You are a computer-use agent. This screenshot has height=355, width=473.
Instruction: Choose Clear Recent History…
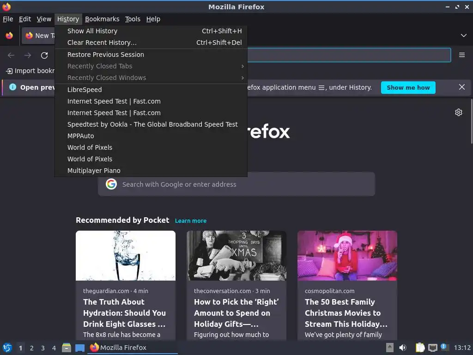tap(151, 43)
